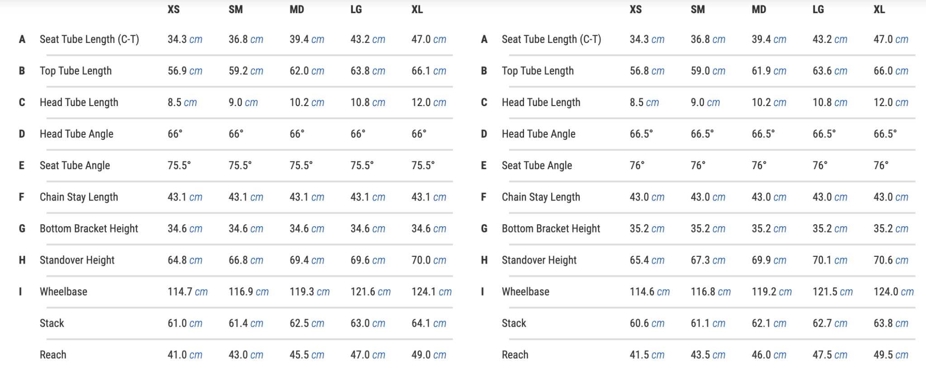Click the 114.7 cm Wheelbase value
The width and height of the screenshot is (926, 376).
pos(187,292)
